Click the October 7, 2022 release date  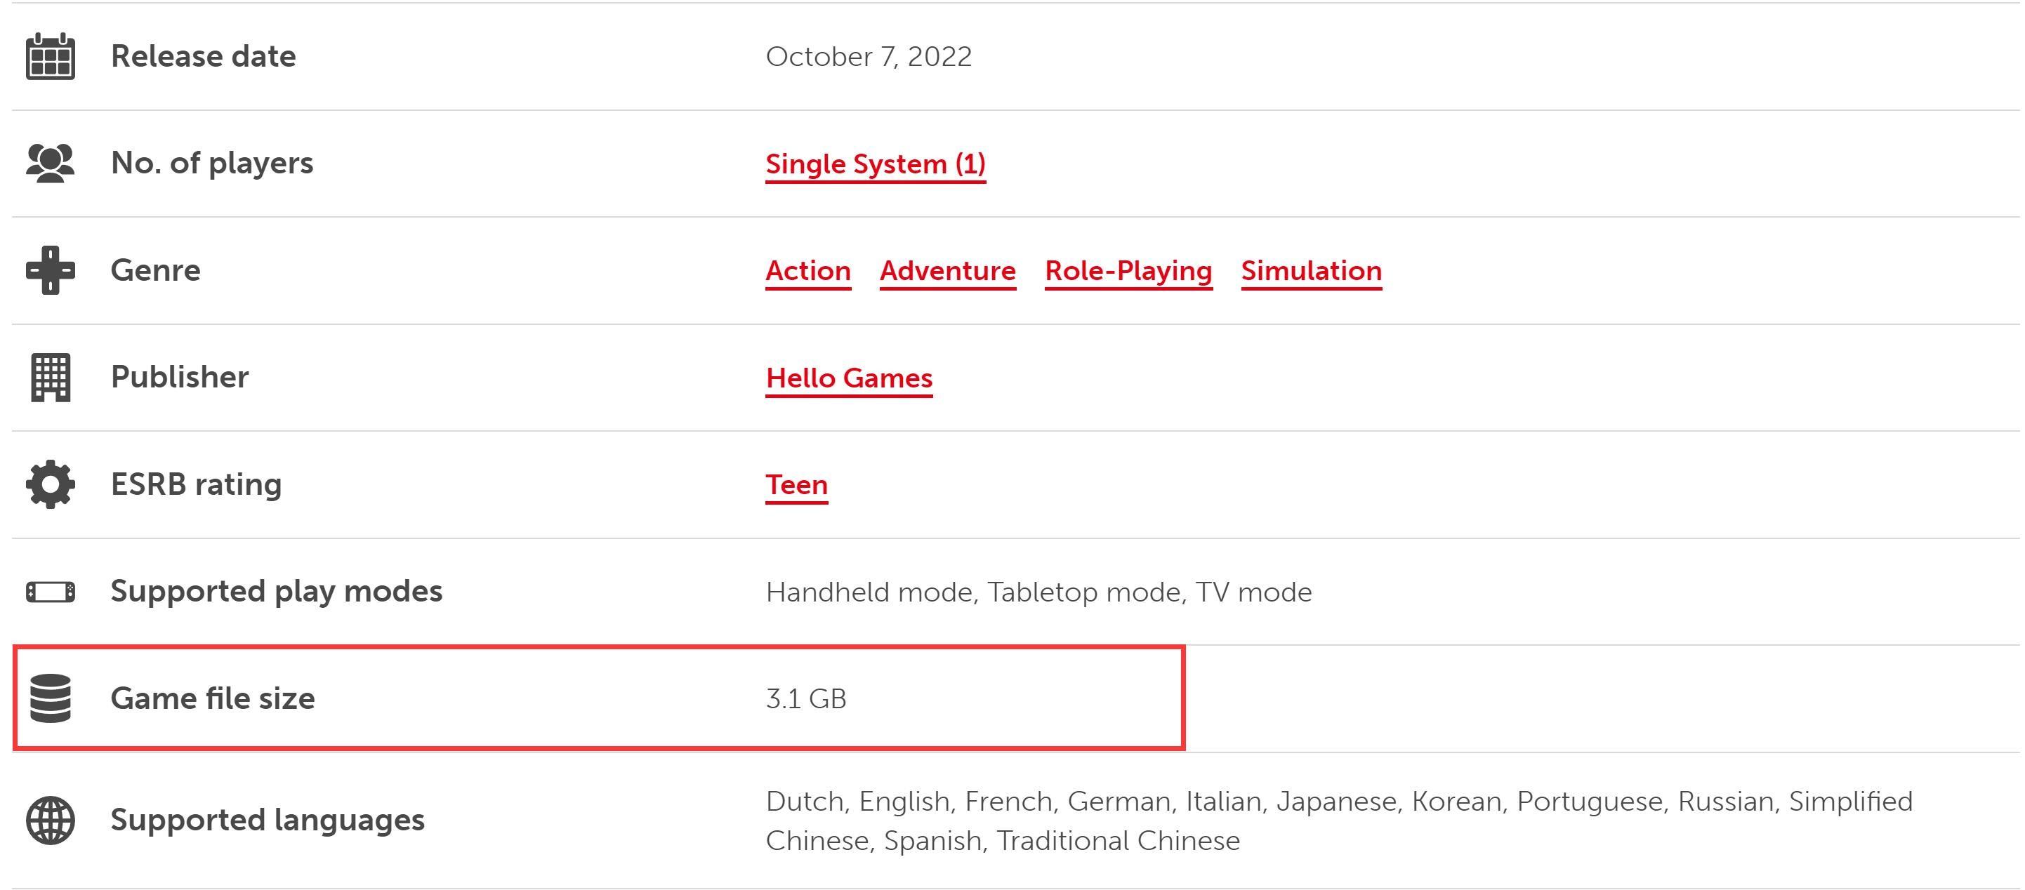(x=869, y=57)
